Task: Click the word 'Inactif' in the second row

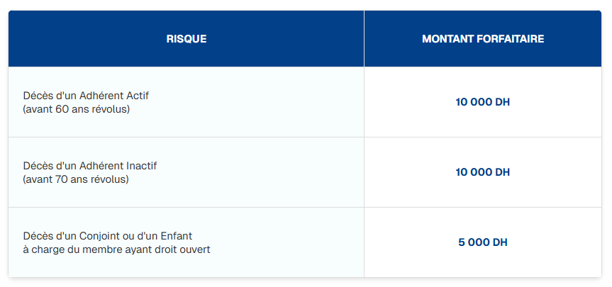Action: click(x=141, y=165)
